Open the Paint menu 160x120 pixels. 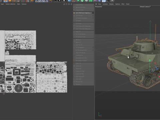point(18,4)
